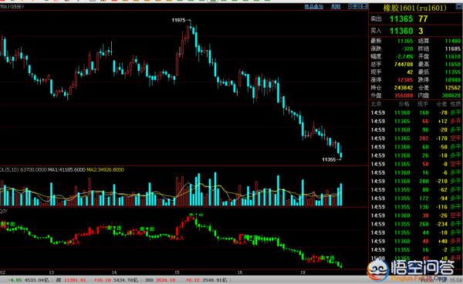Screen dimensions: 463x284
Task: Click the middle layout icon above the chart
Action: 358,6
